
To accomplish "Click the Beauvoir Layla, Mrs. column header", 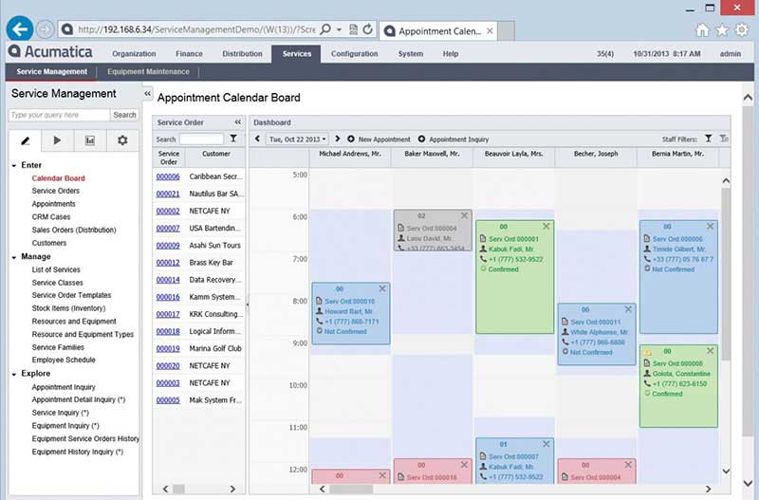I will (513, 154).
